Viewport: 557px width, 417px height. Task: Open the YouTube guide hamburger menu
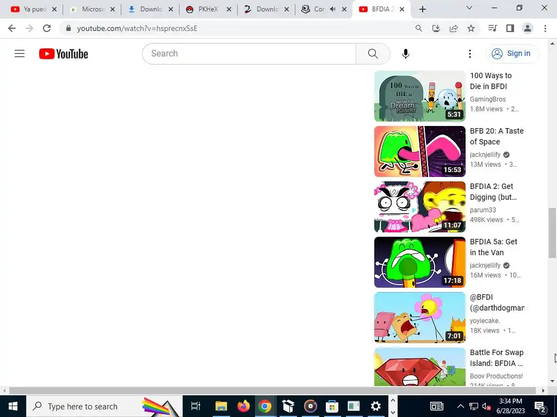20,54
